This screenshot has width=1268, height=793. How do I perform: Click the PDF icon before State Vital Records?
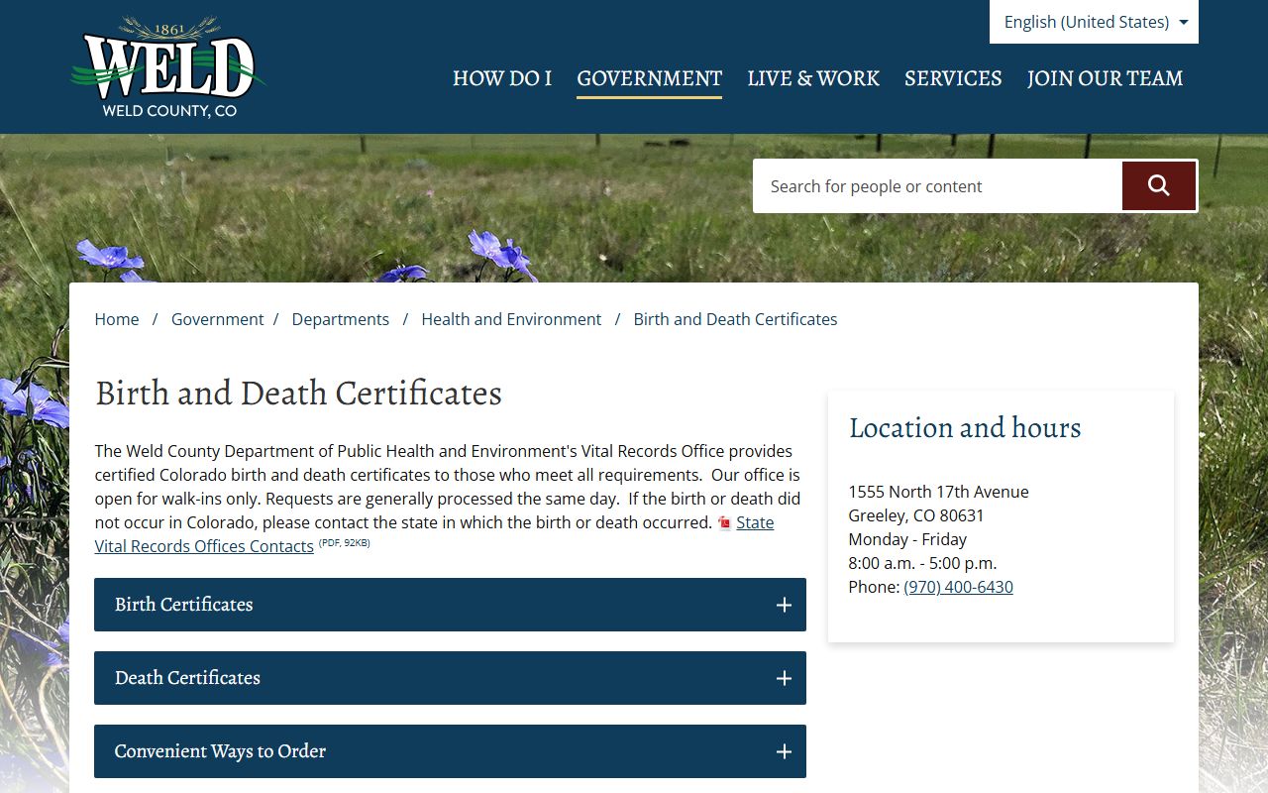click(724, 523)
